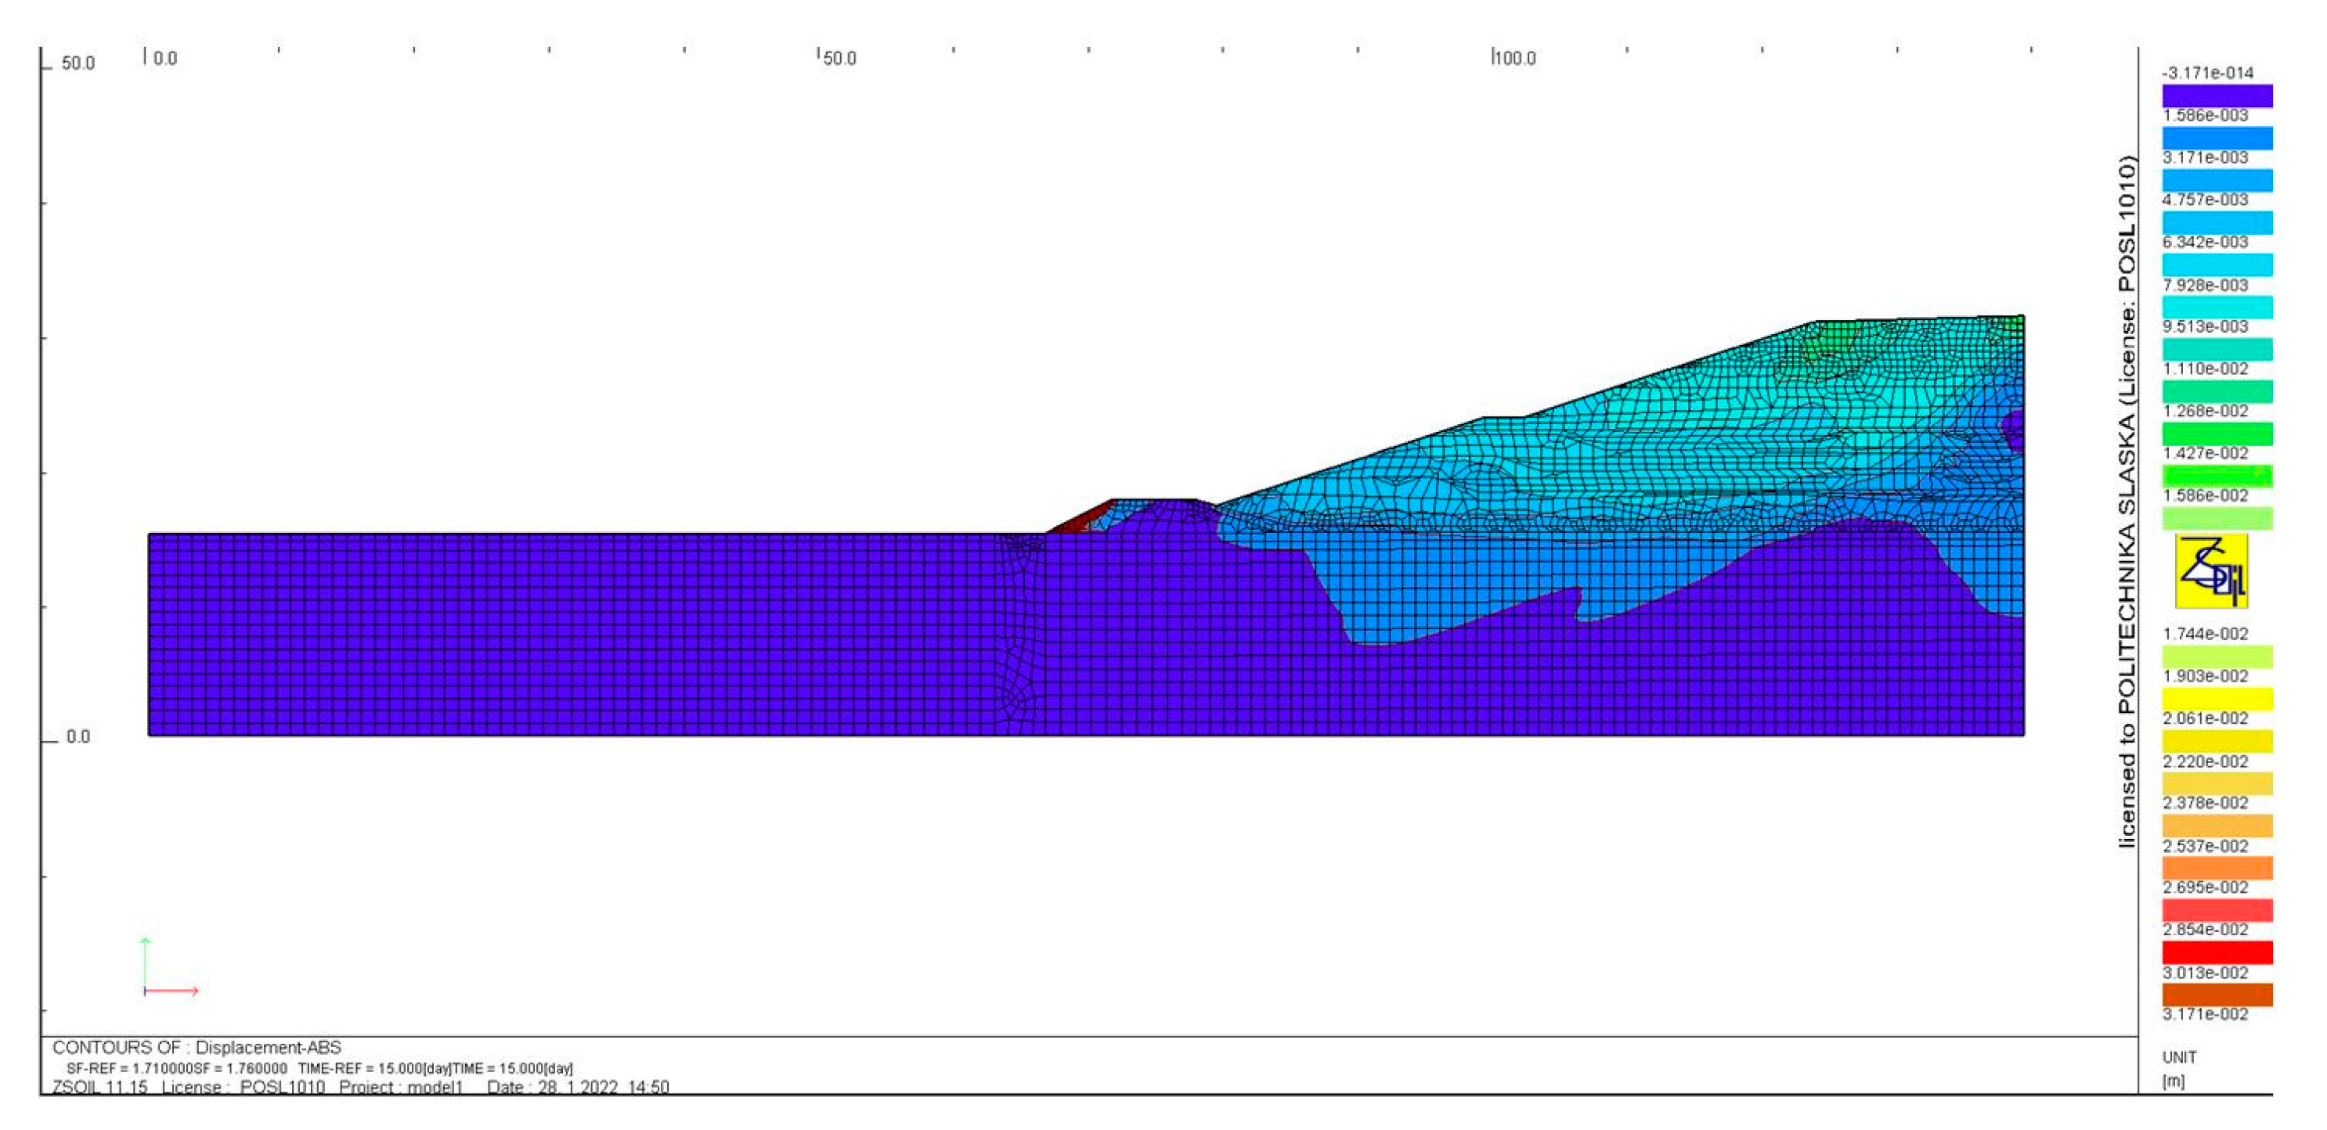
Task: Select the bright red swatch above 3.013e-002
Action: pyautogui.click(x=2217, y=952)
